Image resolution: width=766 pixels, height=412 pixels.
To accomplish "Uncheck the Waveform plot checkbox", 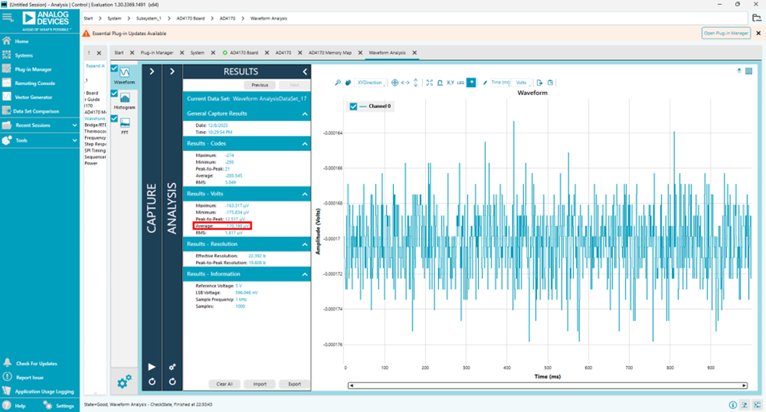I will 114,69.
